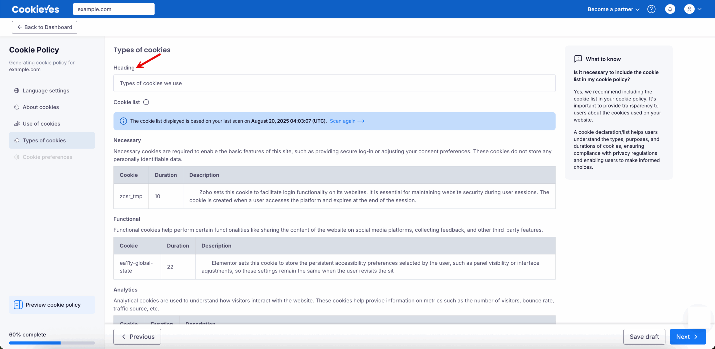
Task: Click the cookie icon beside About cookies
Action: (17, 107)
